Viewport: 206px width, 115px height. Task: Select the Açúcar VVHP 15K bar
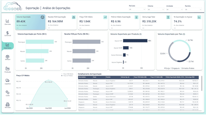pyautogui.click(x=126, y=48)
